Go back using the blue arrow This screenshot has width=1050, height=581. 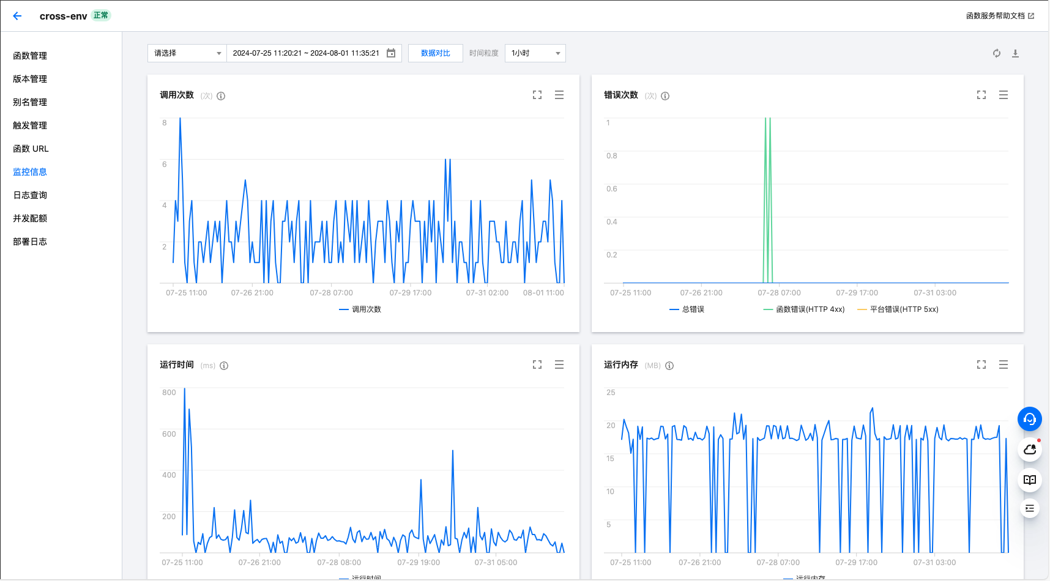[17, 16]
